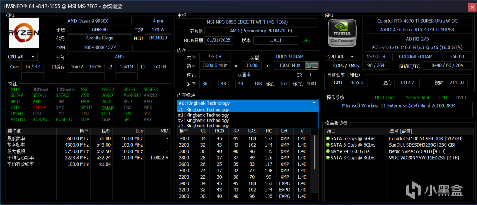Click the AVX-512 feature flag
Image resolution: width=477 pixels, height=205 pixels.
point(132,96)
